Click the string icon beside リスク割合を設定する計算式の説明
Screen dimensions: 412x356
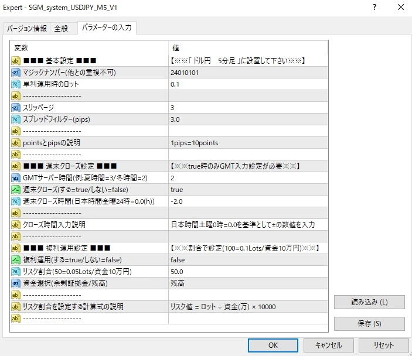pyautogui.click(x=15, y=307)
